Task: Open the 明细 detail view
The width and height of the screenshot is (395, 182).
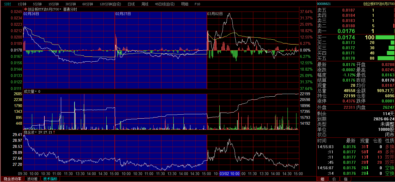Action: pyautogui.click(x=185, y=4)
